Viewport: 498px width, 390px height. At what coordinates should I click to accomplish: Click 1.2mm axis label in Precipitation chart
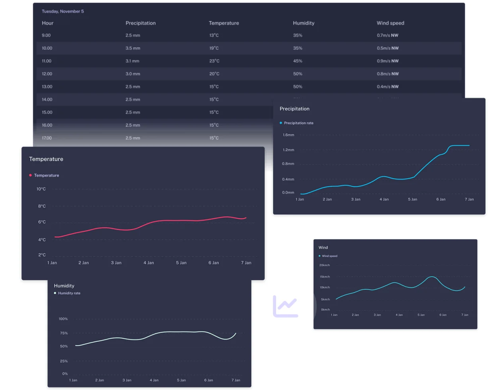[288, 150]
